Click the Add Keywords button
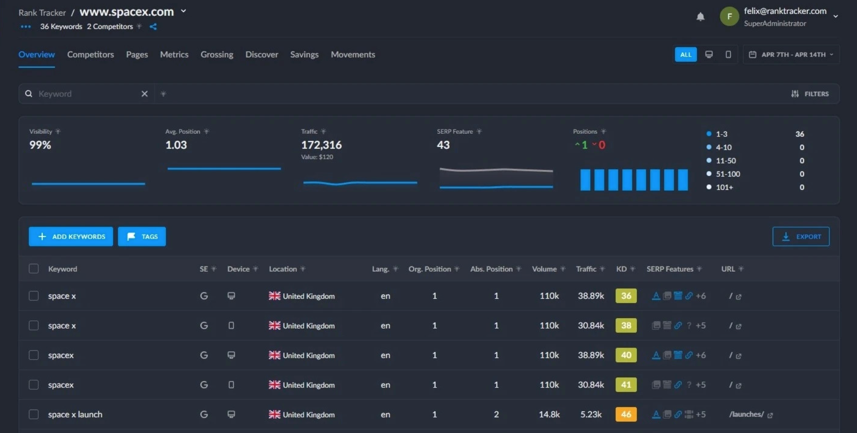This screenshot has width=857, height=433. [71, 236]
